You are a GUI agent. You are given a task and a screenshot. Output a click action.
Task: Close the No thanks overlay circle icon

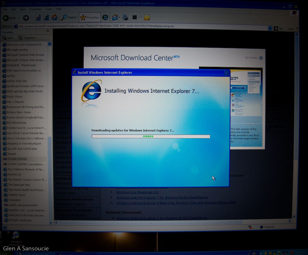[261, 58]
